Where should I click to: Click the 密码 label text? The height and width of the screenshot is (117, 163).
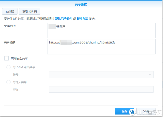[x=16, y=89]
